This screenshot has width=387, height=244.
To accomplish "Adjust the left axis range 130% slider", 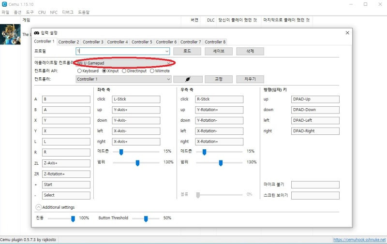I will point(138,163).
